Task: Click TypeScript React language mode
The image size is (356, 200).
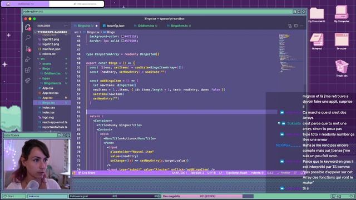Action: click(x=236, y=173)
